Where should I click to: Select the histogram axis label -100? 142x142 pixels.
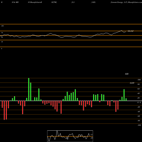(139, 125)
